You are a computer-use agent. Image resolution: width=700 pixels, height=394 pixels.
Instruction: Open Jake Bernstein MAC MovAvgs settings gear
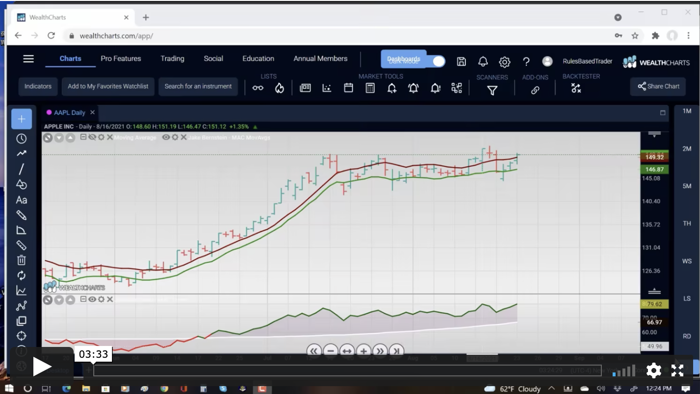(175, 137)
